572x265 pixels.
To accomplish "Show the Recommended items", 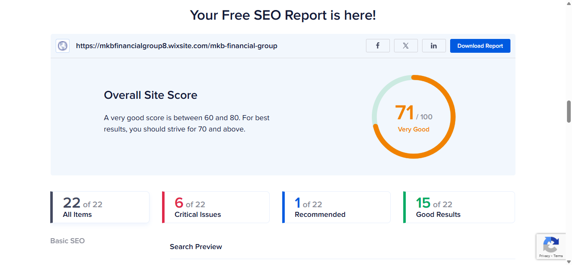I will point(336,207).
